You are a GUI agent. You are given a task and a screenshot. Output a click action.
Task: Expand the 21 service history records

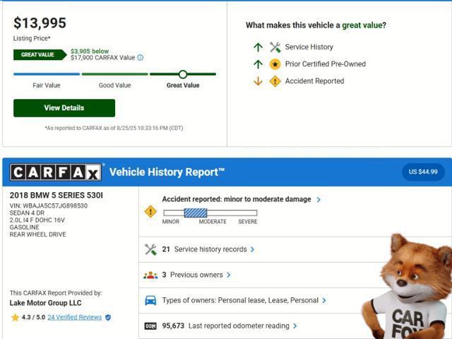click(252, 249)
